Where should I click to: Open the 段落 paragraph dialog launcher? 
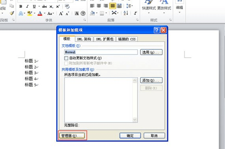137,20
